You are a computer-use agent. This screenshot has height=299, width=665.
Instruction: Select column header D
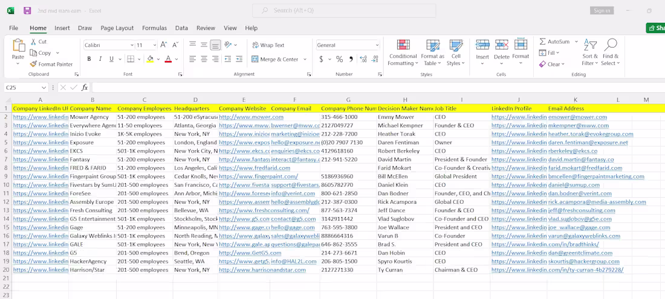click(195, 100)
